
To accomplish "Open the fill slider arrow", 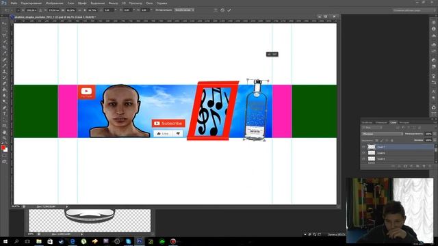I will tap(434, 140).
